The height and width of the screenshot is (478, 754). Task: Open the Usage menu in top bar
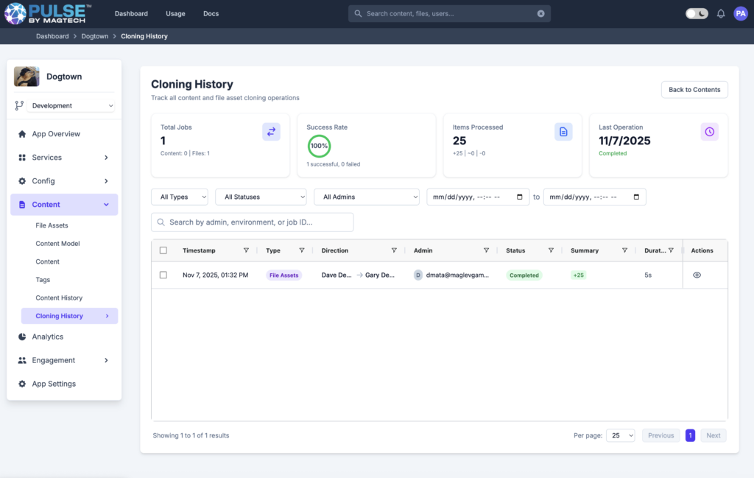175,13
